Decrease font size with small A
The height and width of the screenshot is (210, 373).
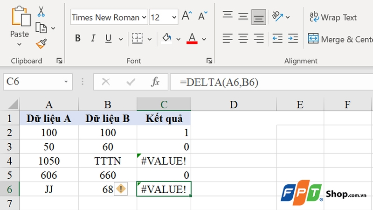pyautogui.click(x=203, y=16)
